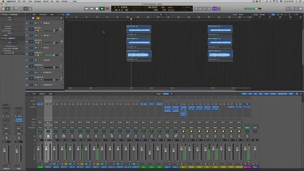Toggle the blue Catch Playhead icon

point(68,15)
